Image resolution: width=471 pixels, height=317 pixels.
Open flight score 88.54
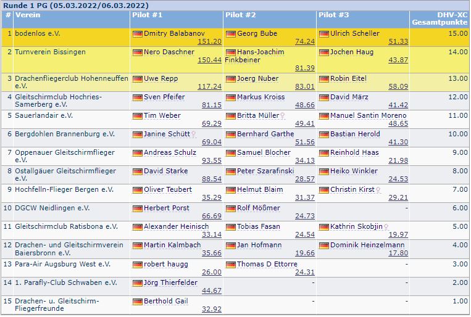212,179
